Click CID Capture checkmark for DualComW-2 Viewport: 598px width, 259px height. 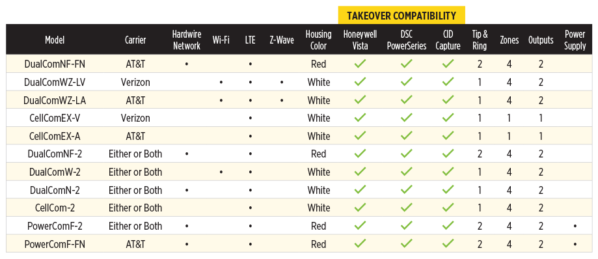click(448, 171)
